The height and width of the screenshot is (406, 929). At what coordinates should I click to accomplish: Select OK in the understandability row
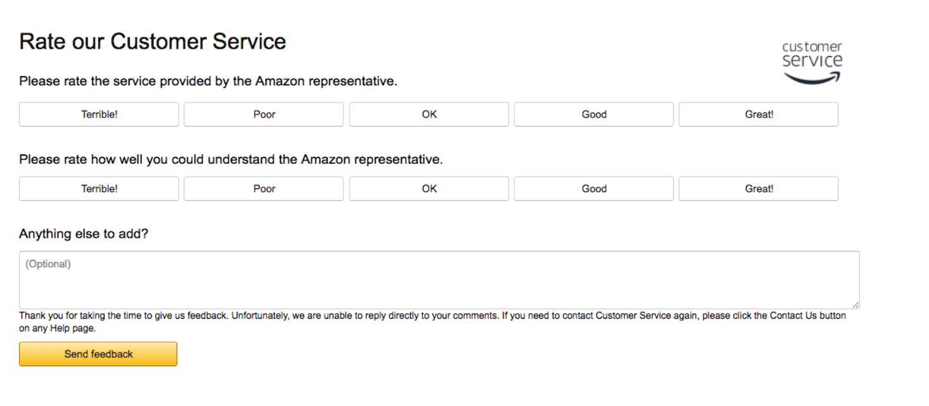429,188
